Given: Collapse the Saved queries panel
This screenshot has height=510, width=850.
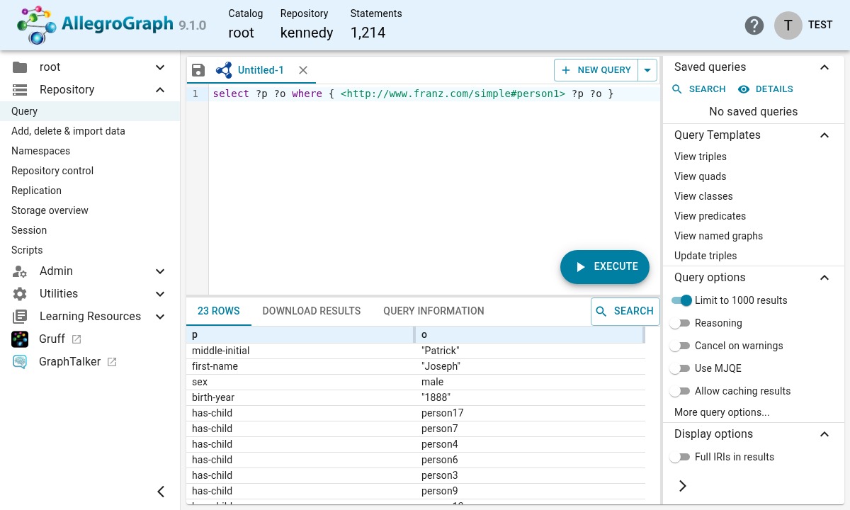Looking at the screenshot, I should point(824,67).
